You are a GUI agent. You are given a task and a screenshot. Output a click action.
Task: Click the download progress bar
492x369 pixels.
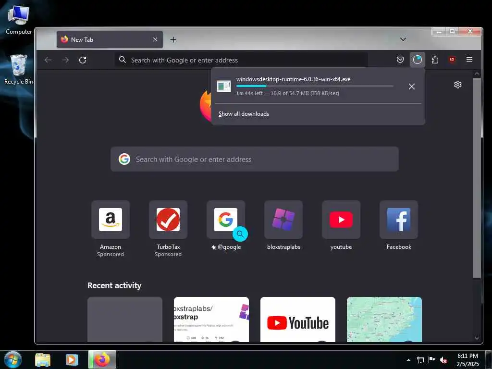tap(314, 86)
